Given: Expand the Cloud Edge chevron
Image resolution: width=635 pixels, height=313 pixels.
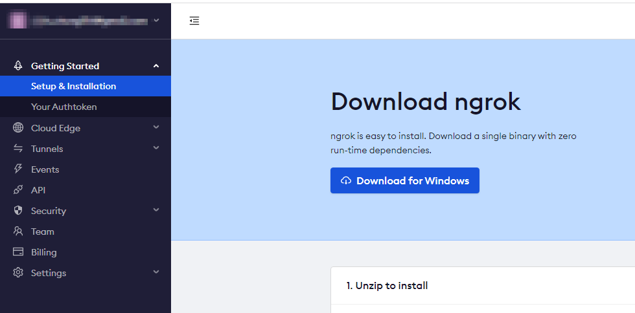Looking at the screenshot, I should click(x=156, y=127).
